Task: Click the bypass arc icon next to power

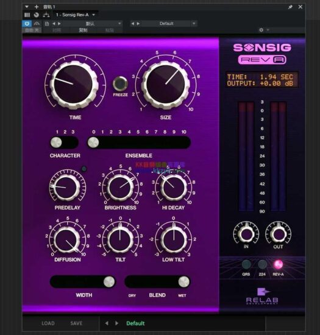Action: pos(37,24)
